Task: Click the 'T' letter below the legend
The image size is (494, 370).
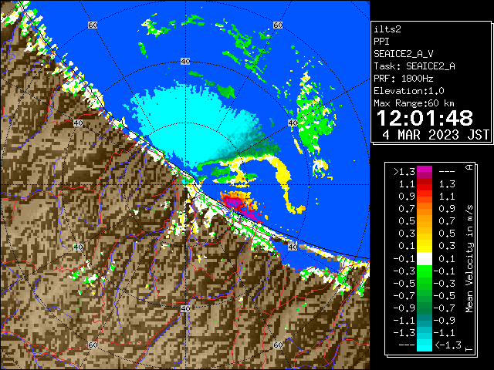Action: point(469,349)
